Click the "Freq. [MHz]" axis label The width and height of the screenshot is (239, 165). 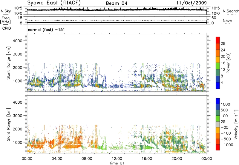click(5, 20)
